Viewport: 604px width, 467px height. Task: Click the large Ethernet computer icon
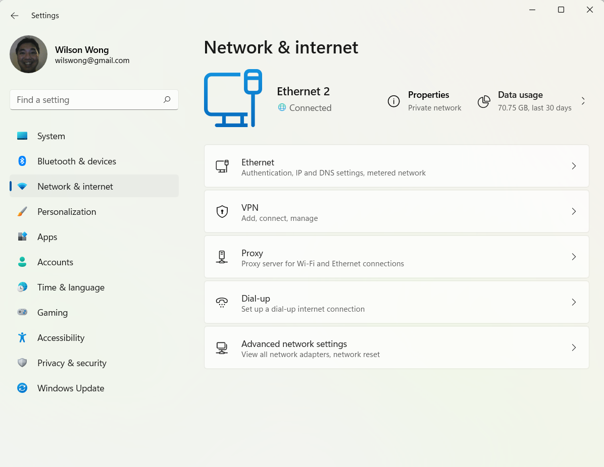(x=233, y=98)
